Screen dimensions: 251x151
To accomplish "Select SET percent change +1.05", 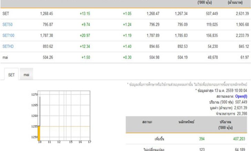I will [x=127, y=13].
